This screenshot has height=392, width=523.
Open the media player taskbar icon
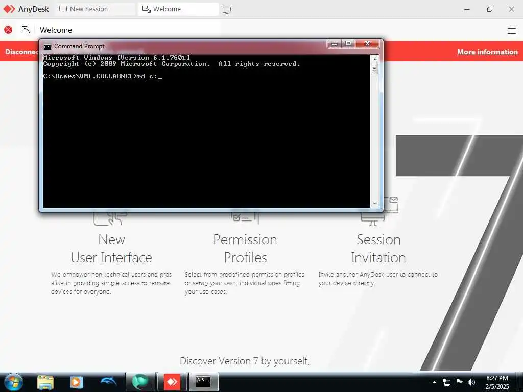coord(77,382)
